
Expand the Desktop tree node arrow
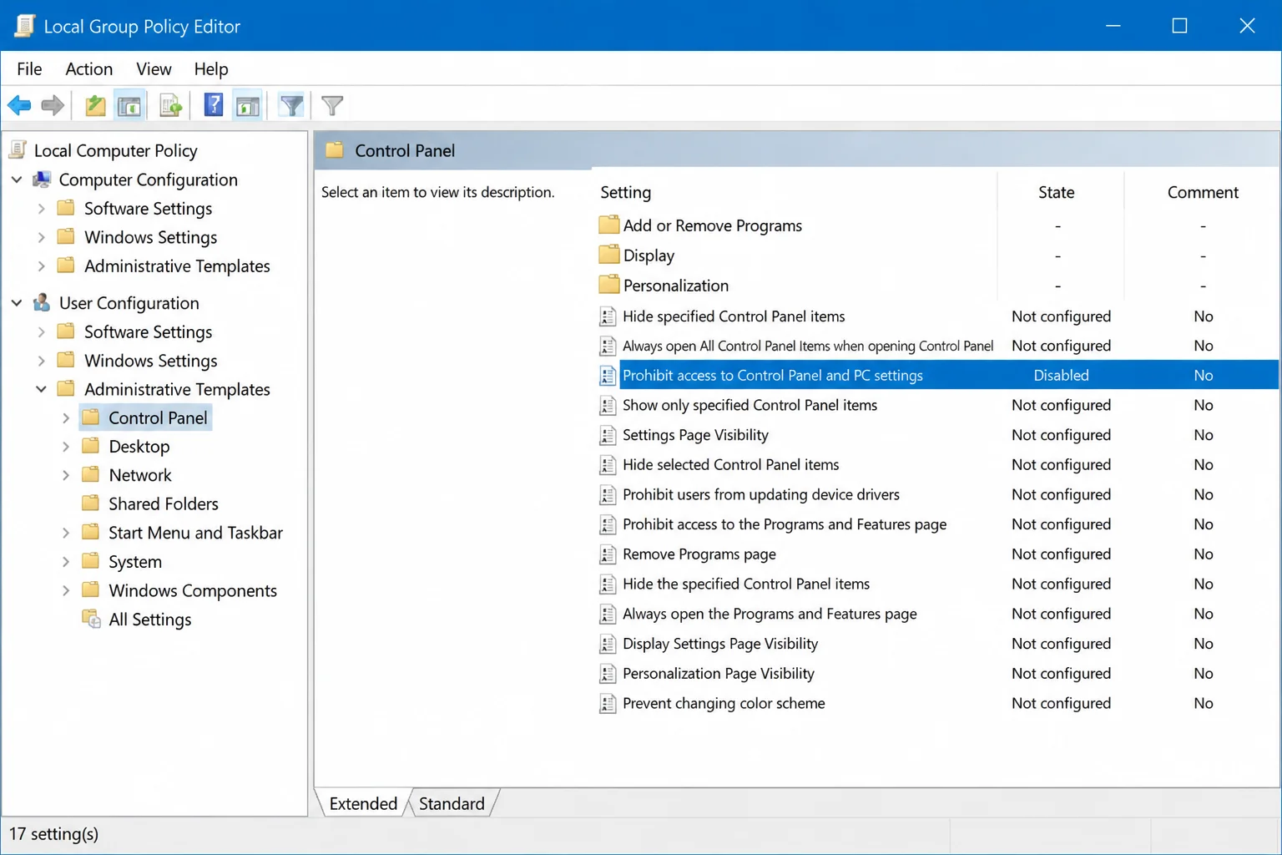tap(65, 446)
